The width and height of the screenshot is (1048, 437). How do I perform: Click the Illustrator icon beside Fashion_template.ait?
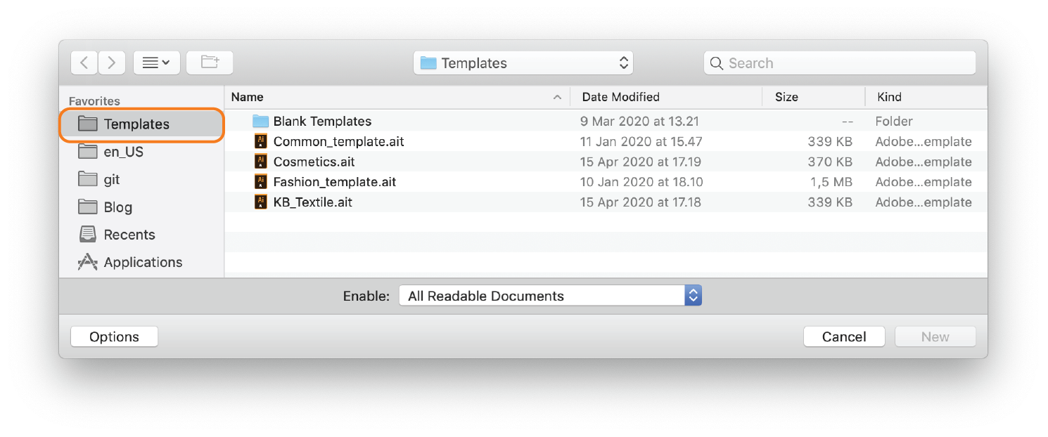261,182
